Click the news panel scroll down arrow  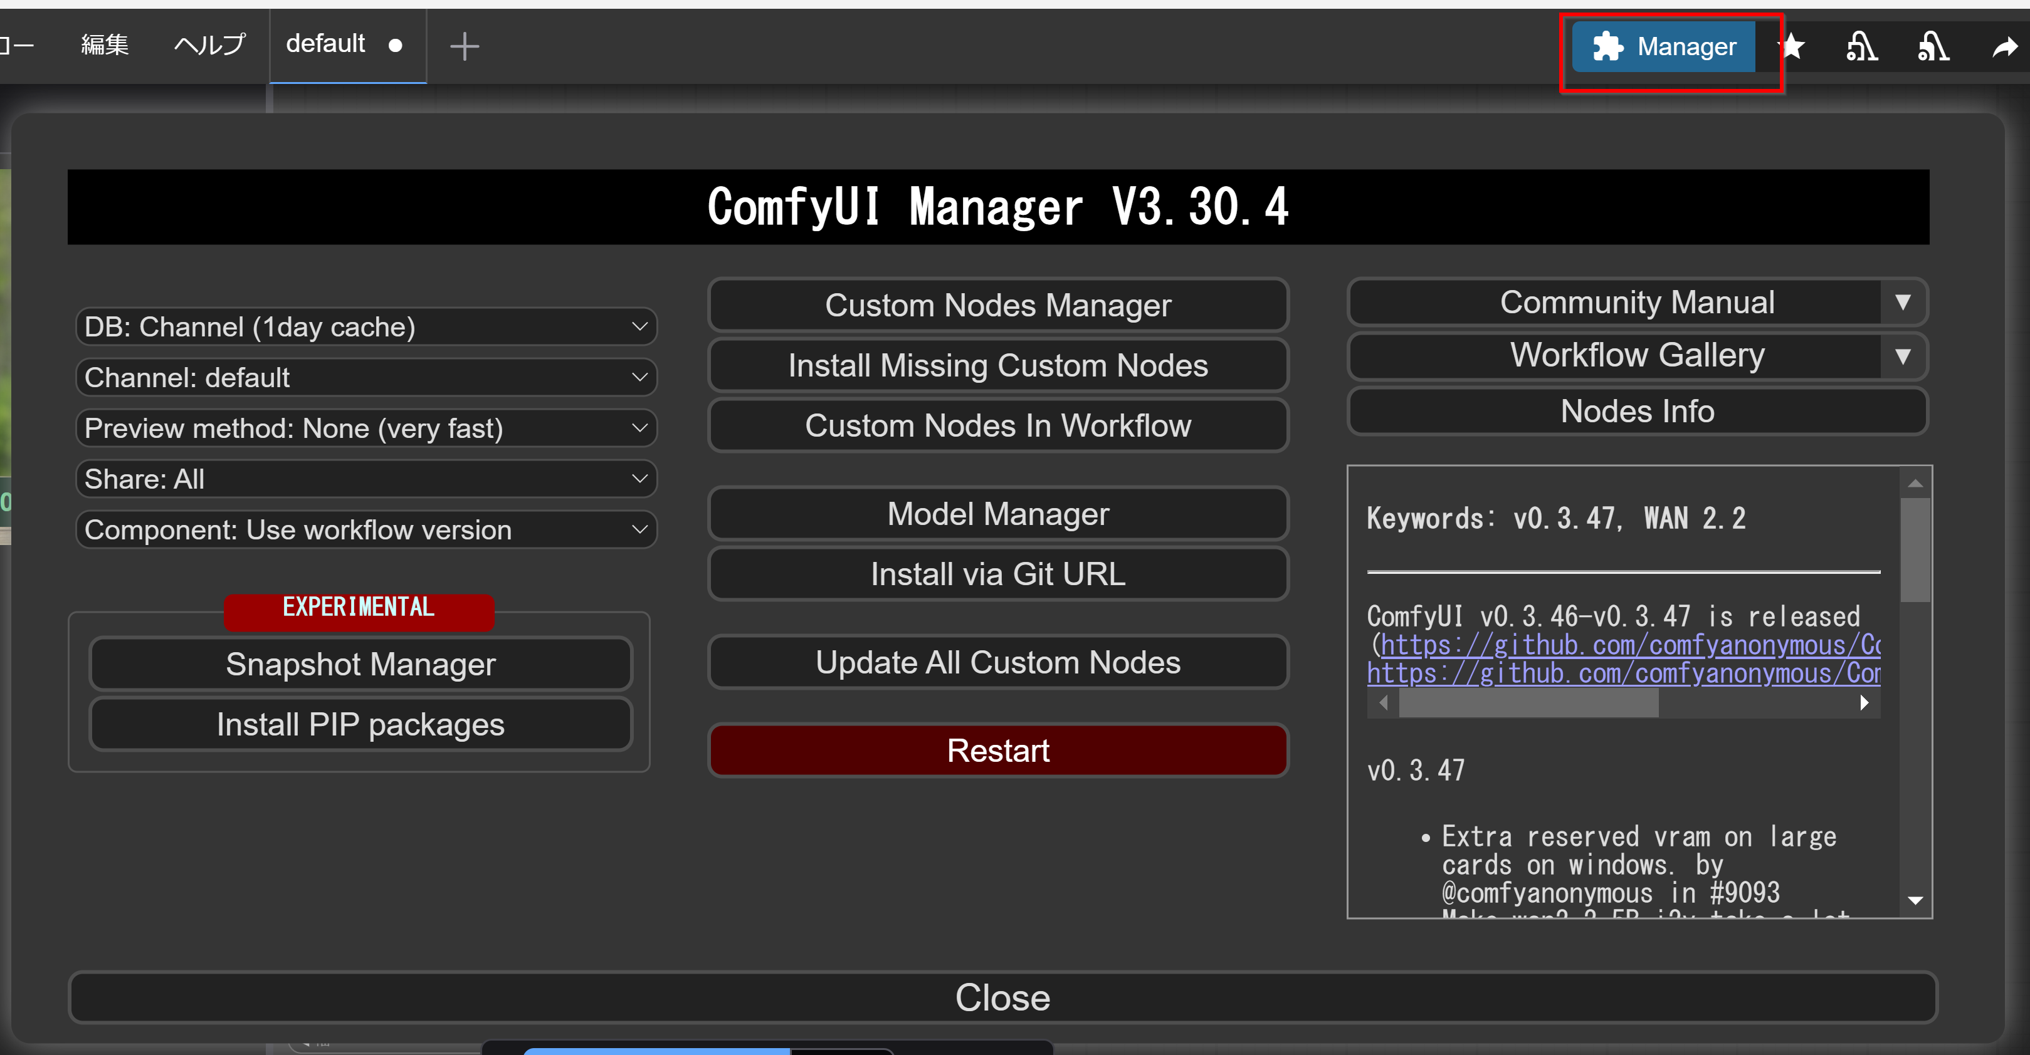pos(1915,900)
